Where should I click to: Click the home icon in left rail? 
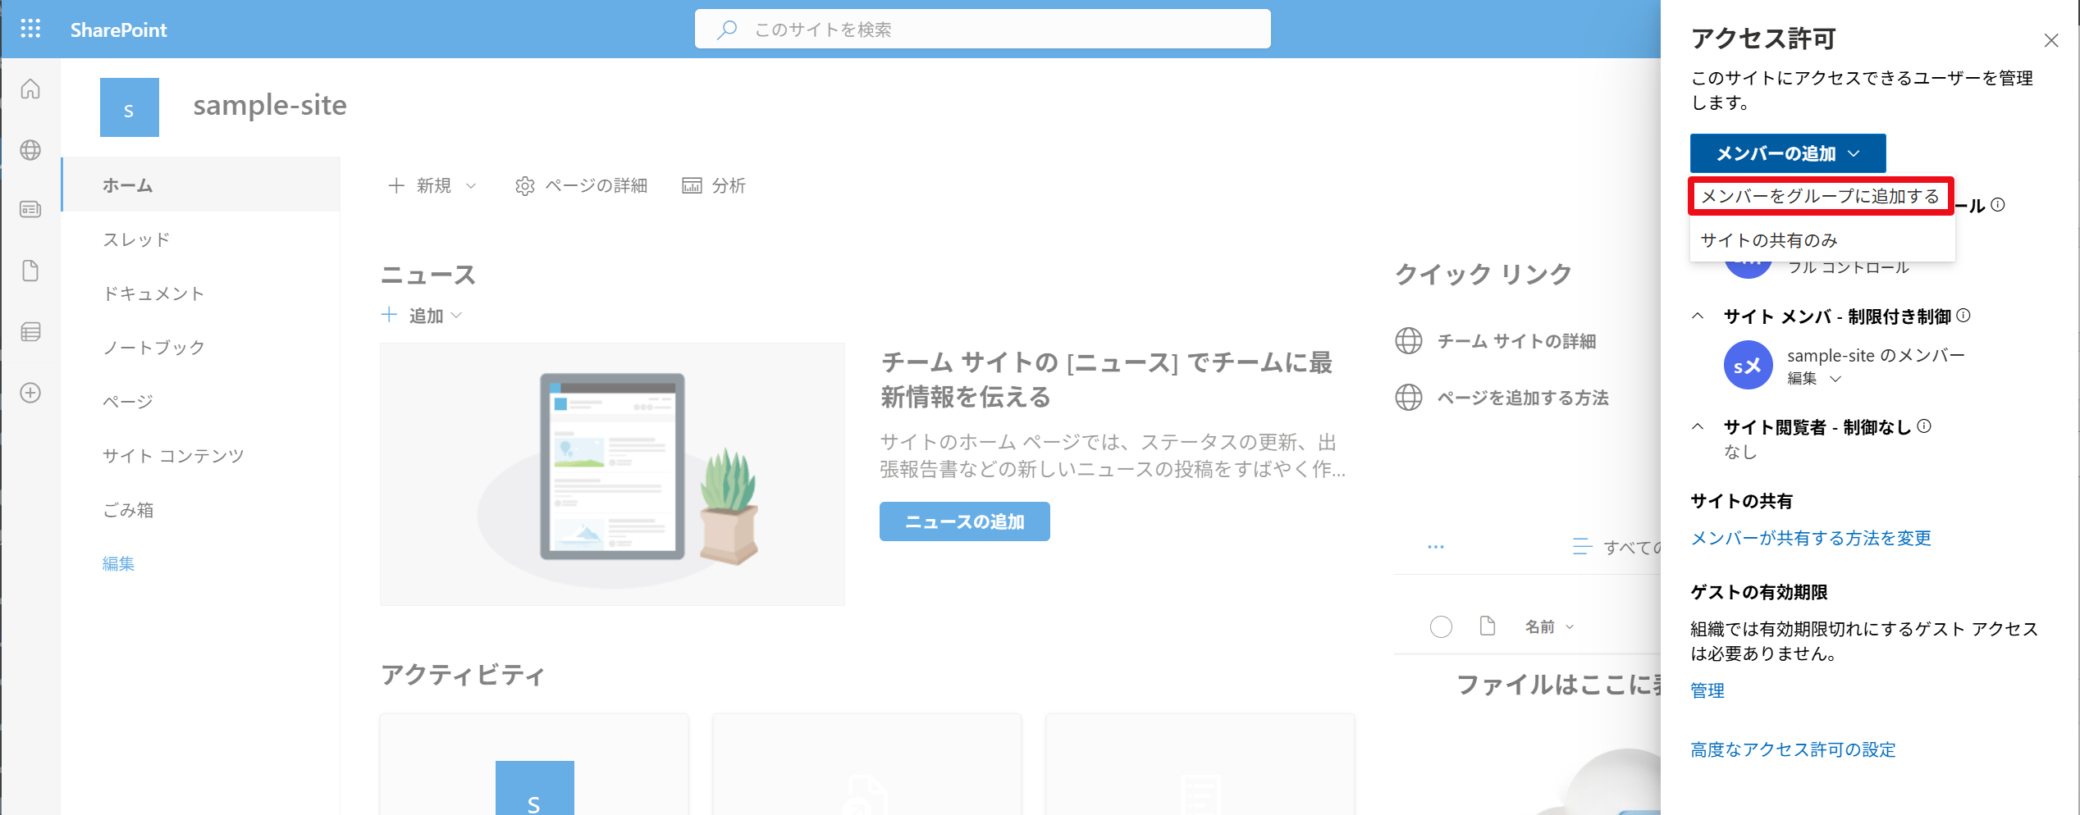click(30, 89)
